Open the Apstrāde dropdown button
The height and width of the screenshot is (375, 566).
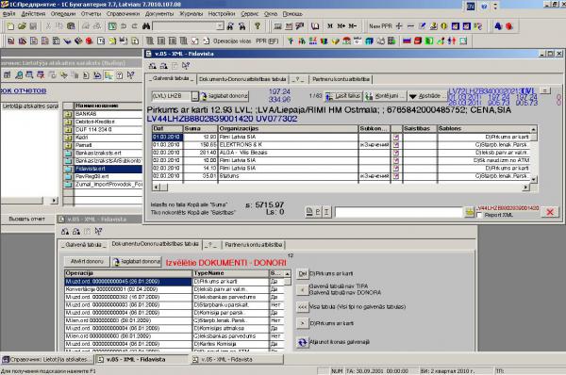(x=426, y=96)
